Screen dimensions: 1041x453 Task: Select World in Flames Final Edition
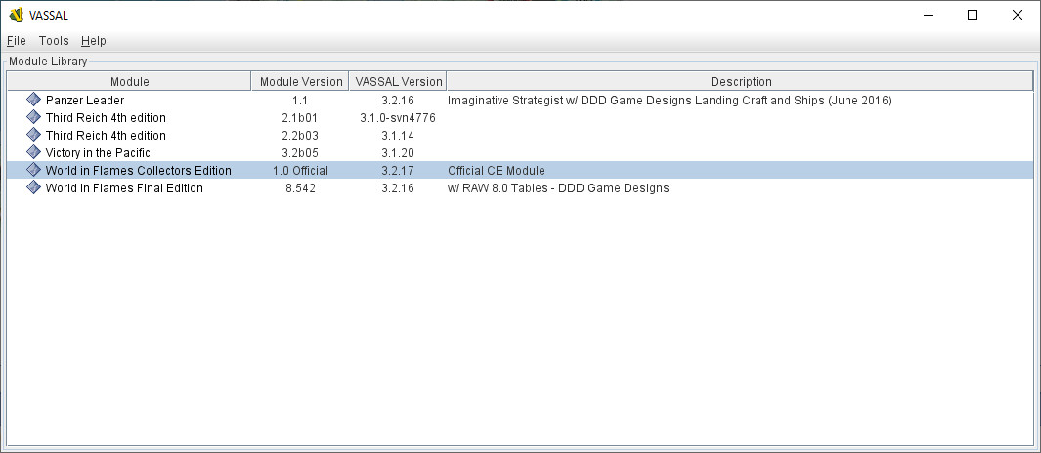pyautogui.click(x=520, y=187)
